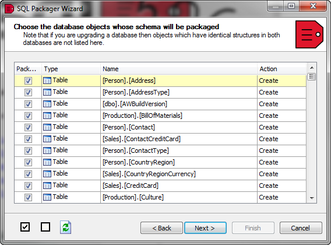Click the red SQL Packager title bar icon
Image resolution: width=331 pixels, height=245 pixels.
(9, 9)
